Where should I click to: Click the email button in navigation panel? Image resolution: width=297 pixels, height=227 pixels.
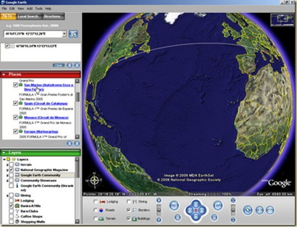270,211
